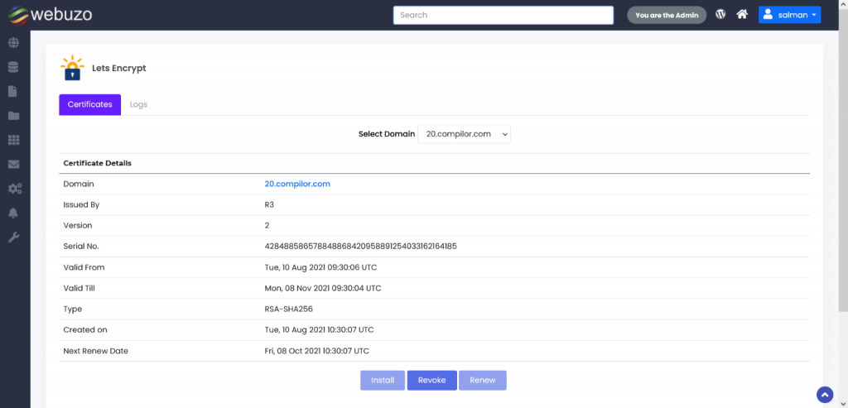The width and height of the screenshot is (848, 408).
Task: Expand the salman user menu
Action: [x=789, y=15]
